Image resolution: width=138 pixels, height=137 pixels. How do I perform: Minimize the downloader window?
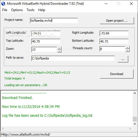106,4
